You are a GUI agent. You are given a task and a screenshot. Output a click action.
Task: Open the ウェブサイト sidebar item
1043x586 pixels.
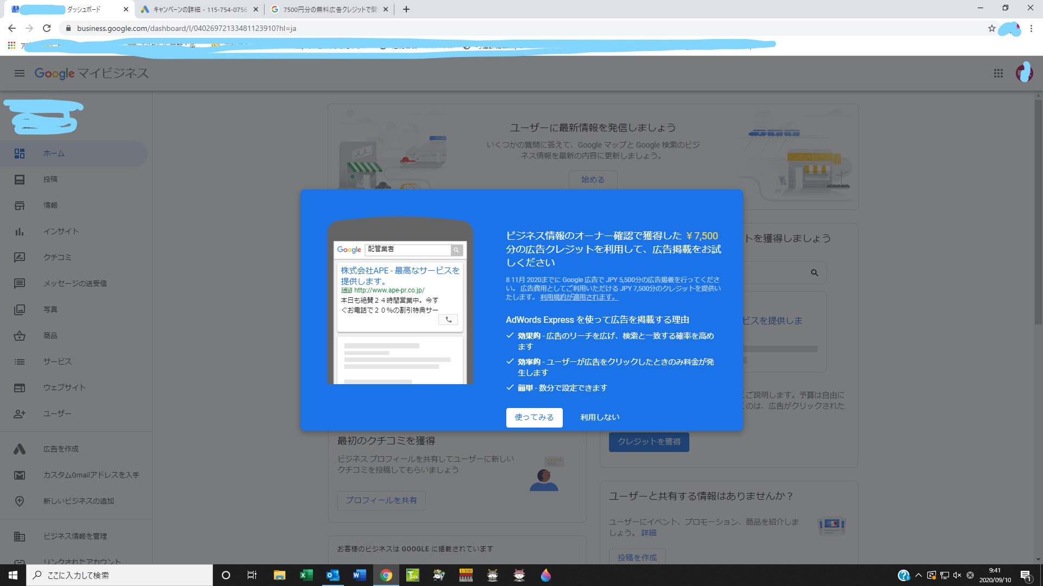[x=64, y=387]
